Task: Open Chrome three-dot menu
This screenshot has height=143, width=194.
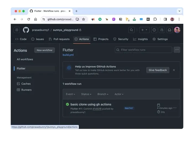Action: (x=179, y=19)
